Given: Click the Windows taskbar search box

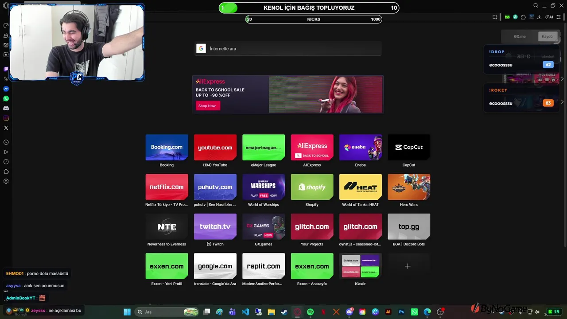Looking at the screenshot, I should coord(167,312).
